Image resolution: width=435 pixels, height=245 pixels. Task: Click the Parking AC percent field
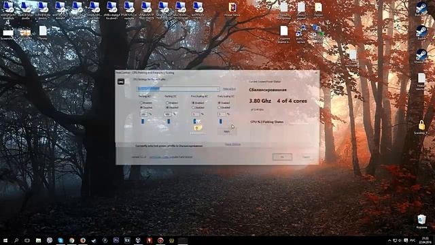click(144, 114)
